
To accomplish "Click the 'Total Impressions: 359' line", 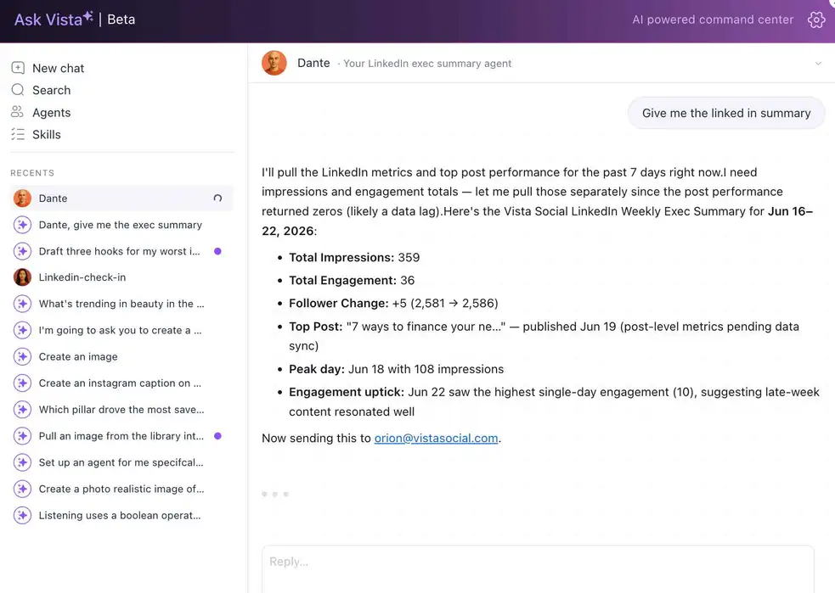I will click(x=354, y=257).
